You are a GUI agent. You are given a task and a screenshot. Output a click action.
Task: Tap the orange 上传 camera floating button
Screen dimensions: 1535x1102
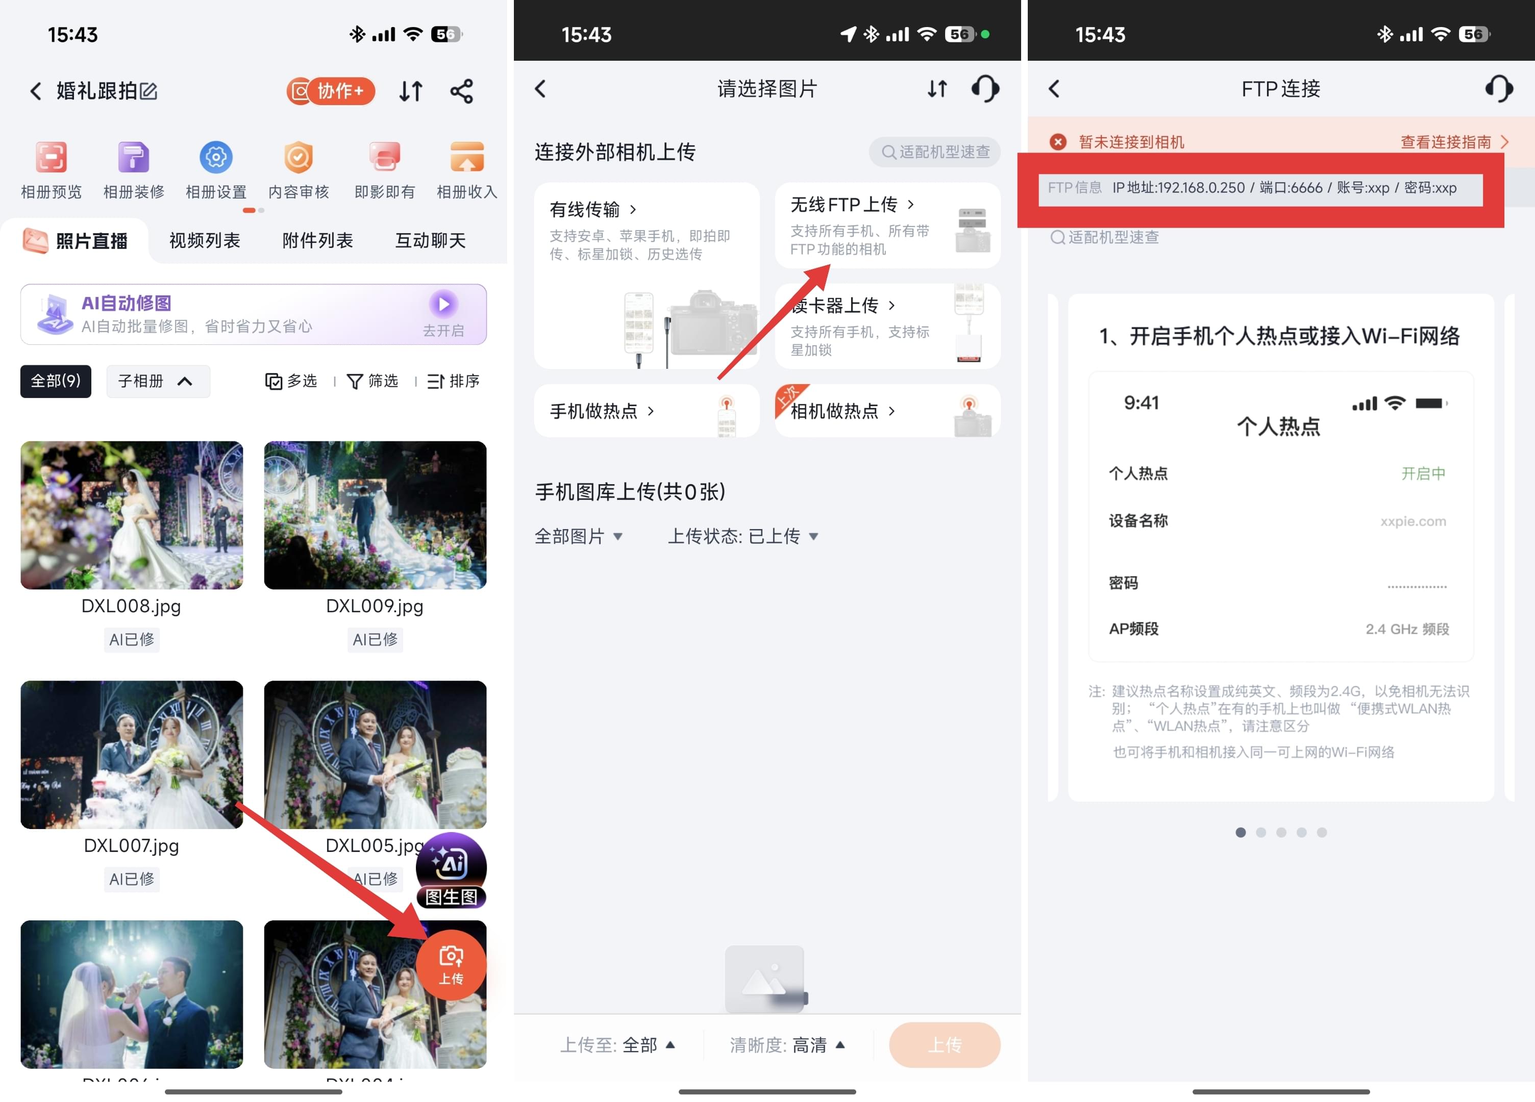(x=451, y=965)
